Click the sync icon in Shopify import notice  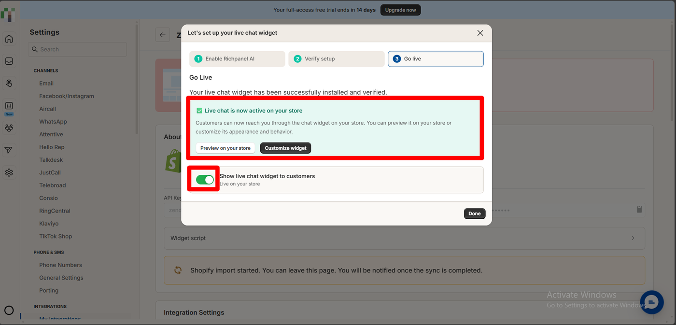(x=178, y=270)
